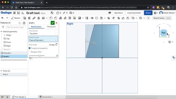Select the Extrude tool

[x=24, y=18]
